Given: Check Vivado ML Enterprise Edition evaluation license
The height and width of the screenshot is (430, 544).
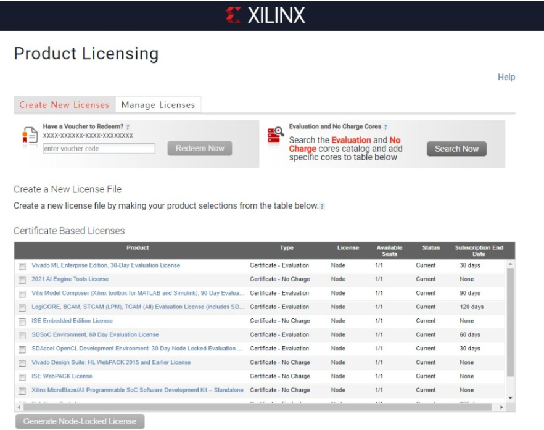Looking at the screenshot, I should [x=22, y=266].
